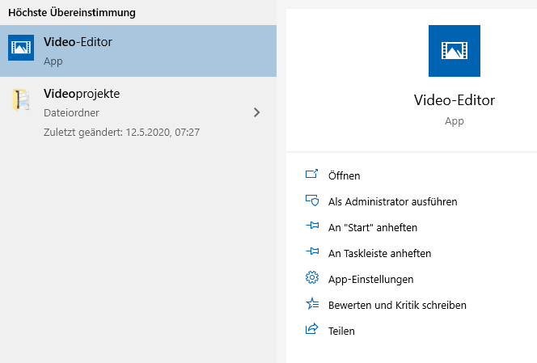Click the Teilen option text
The width and height of the screenshot is (537, 363).
[x=341, y=331]
